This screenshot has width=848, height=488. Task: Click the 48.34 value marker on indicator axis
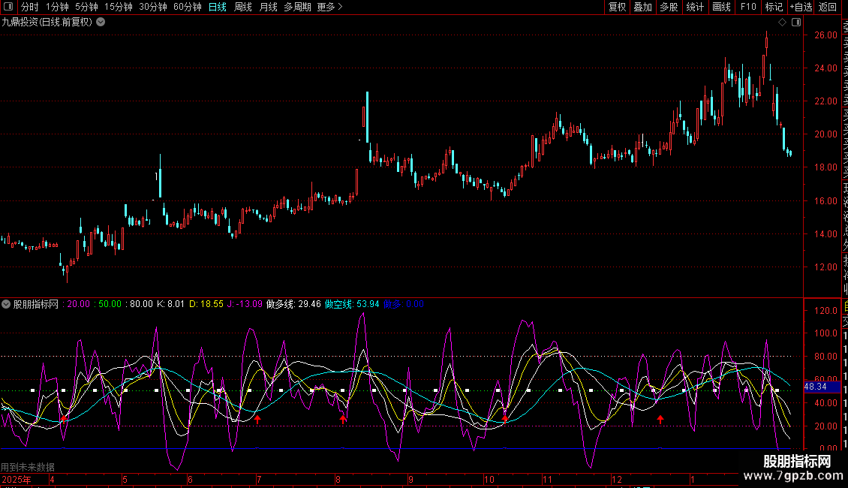[815, 386]
